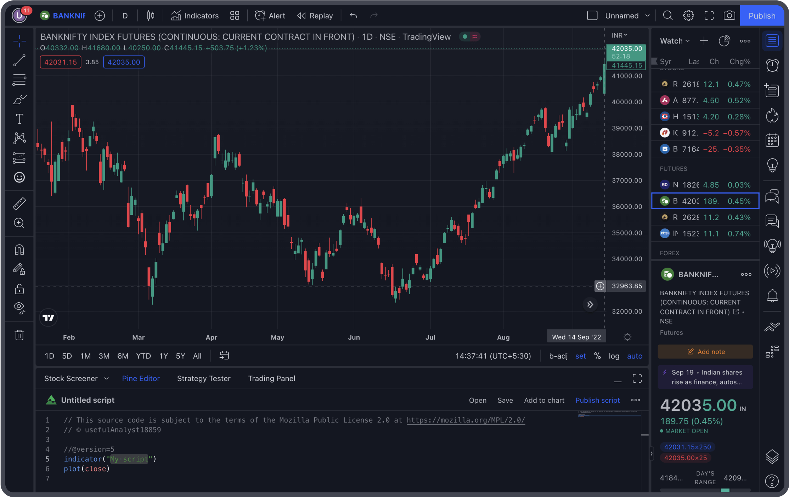Open the D timeframe interval selector
Image resolution: width=789 pixels, height=497 pixels.
pos(125,16)
